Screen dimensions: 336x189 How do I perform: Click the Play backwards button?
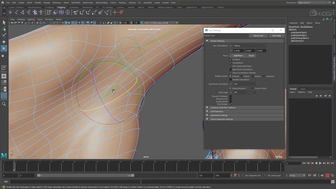(316, 163)
